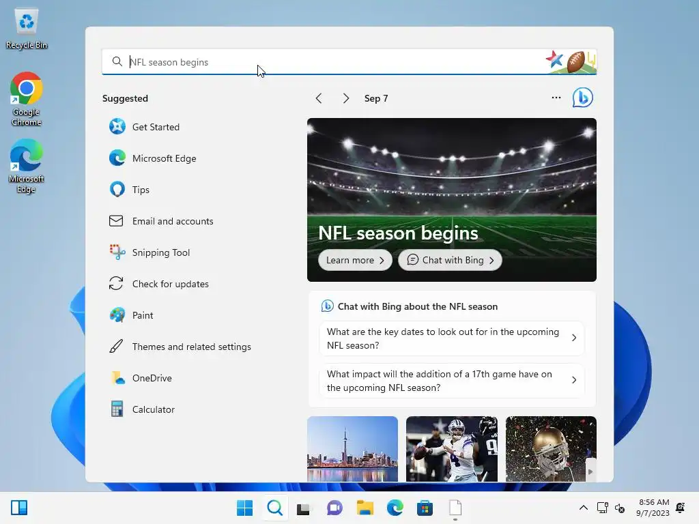The image size is (699, 524).
Task: Click the Search icon on the taskbar
Action: 274,508
